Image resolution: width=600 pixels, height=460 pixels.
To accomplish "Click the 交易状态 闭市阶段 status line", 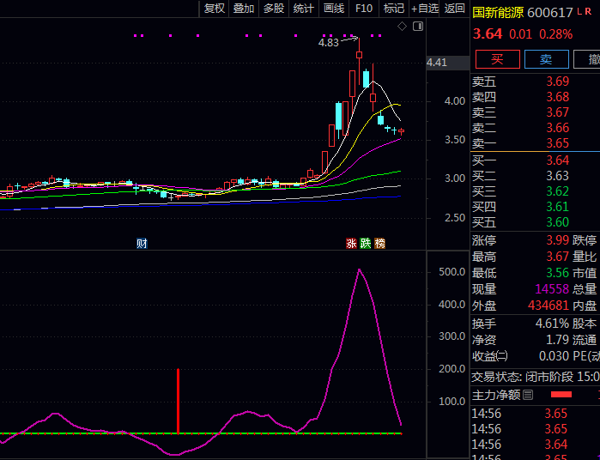I will pyautogui.click(x=536, y=377).
